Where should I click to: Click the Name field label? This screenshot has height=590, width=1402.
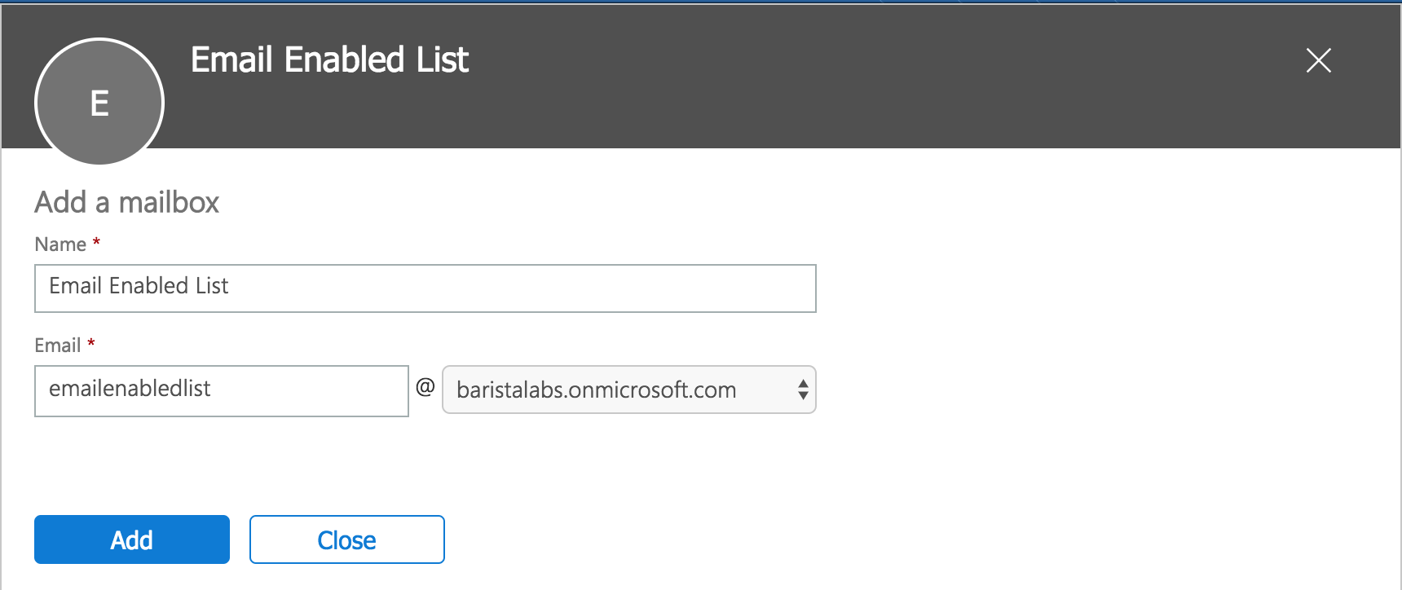point(60,244)
